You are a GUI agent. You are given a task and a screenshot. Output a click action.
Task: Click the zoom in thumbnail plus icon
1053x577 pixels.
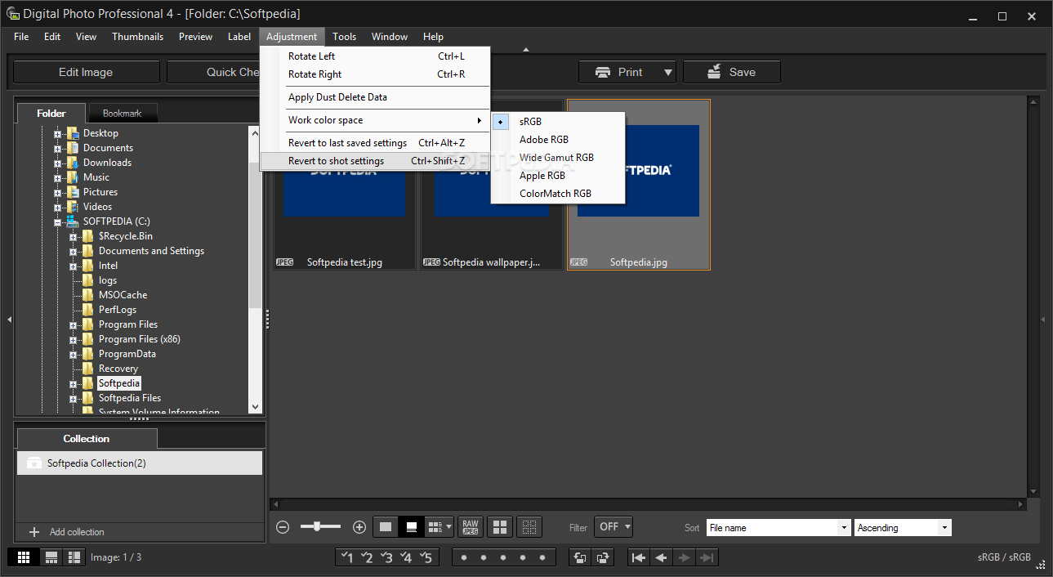click(x=359, y=527)
